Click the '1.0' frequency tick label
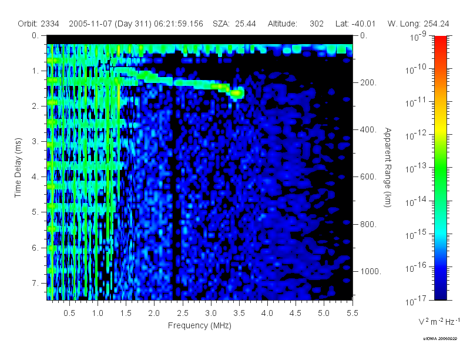 98,313
